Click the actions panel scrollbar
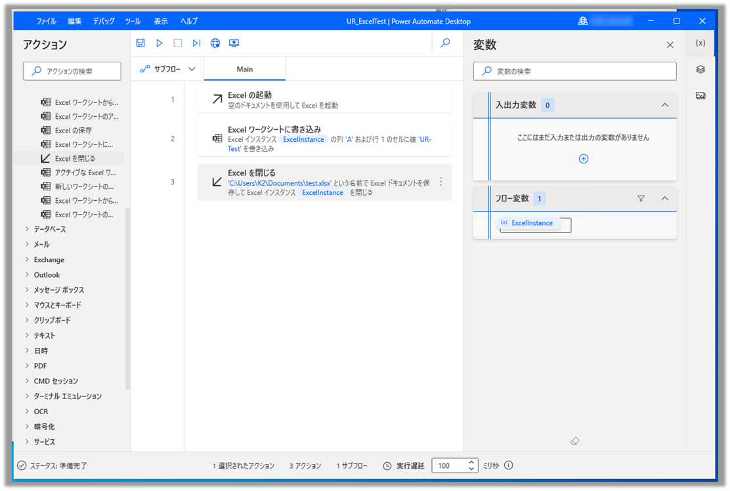730x491 pixels. point(127,298)
